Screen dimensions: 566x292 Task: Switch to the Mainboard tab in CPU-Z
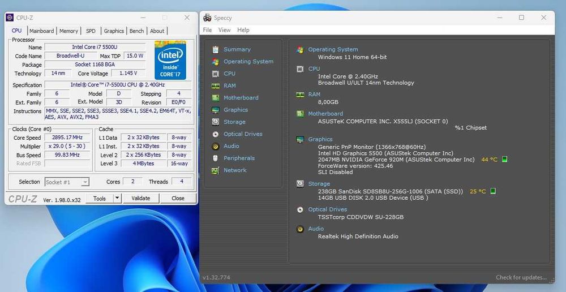42,31
